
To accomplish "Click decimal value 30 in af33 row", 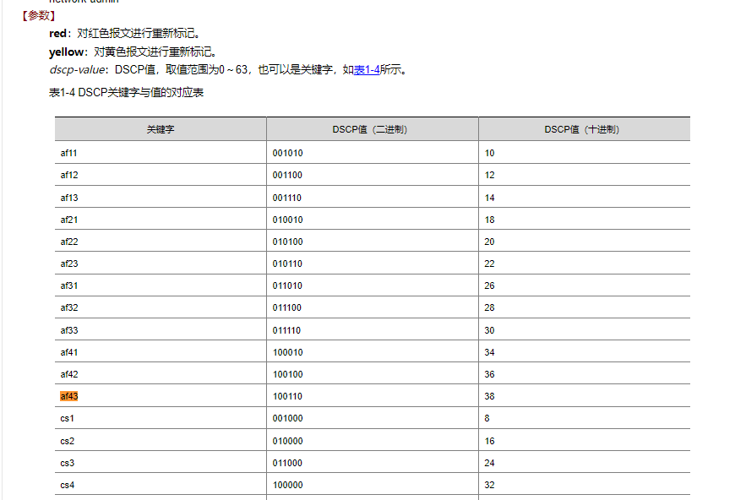I will pyautogui.click(x=489, y=330).
